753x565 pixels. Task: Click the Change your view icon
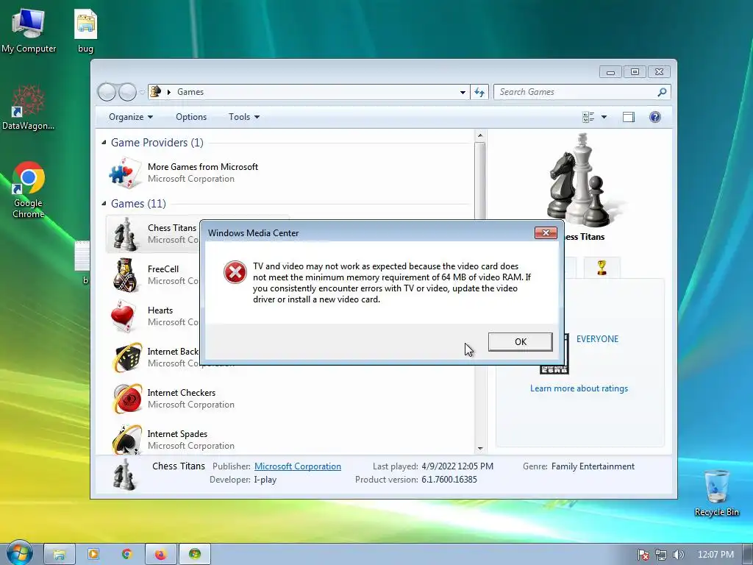click(x=588, y=117)
